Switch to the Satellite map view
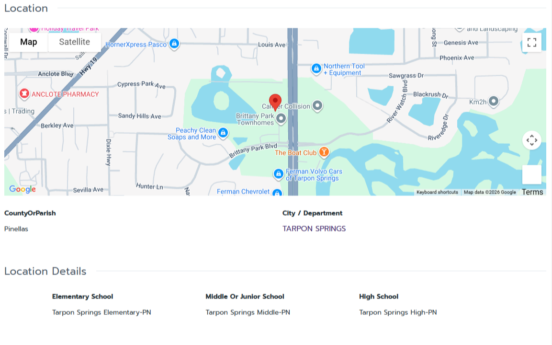552x345 pixels. (74, 42)
